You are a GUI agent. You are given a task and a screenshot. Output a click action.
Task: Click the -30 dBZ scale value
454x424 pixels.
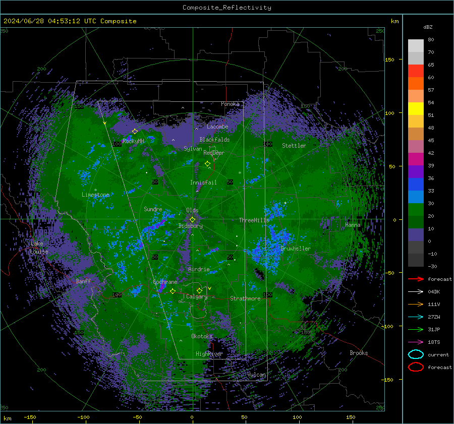[x=432, y=266]
